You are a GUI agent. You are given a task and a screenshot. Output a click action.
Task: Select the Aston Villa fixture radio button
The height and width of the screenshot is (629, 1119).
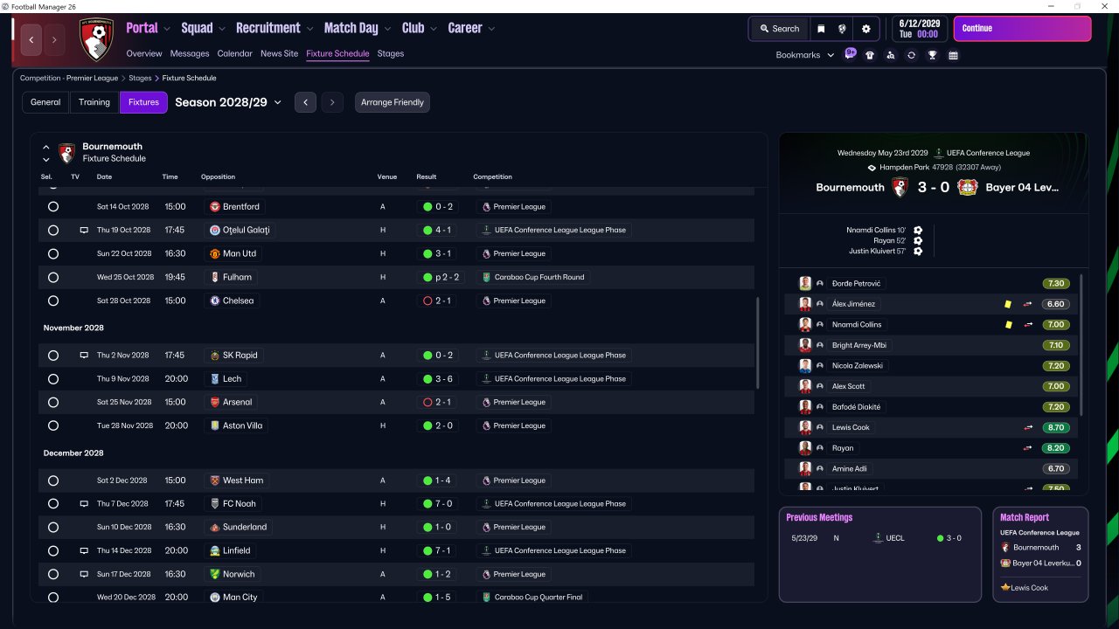pos(53,425)
